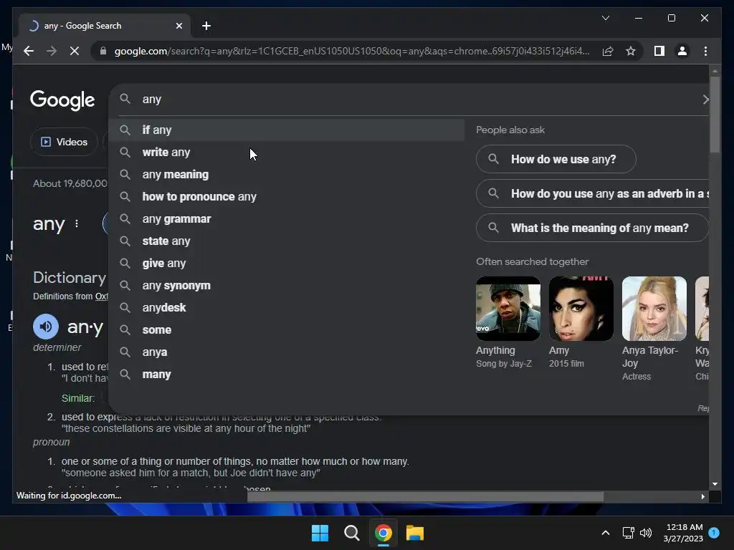Pick the 'give any' suggestion
The height and width of the screenshot is (550, 734).
pos(287,264)
